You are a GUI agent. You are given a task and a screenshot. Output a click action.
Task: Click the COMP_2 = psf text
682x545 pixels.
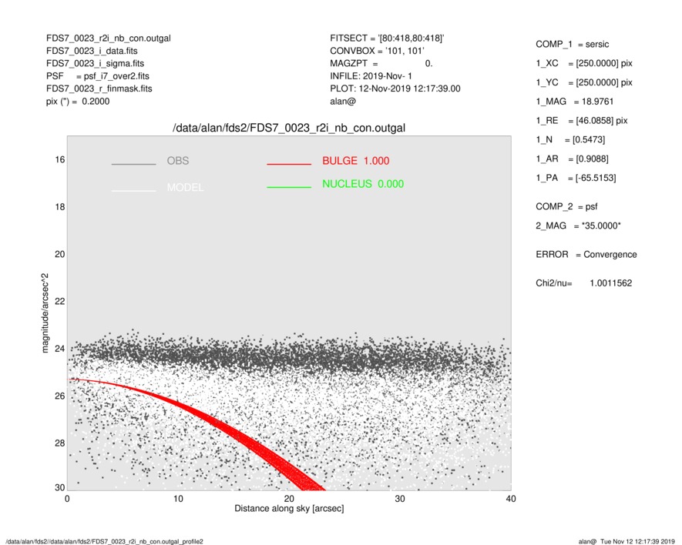pos(566,207)
